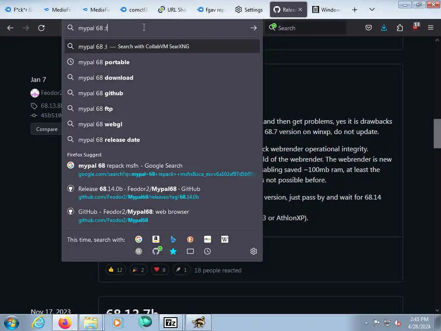Click the page vertical scrollbar thumb
Viewport: 441px width, 331px height.
click(437, 134)
